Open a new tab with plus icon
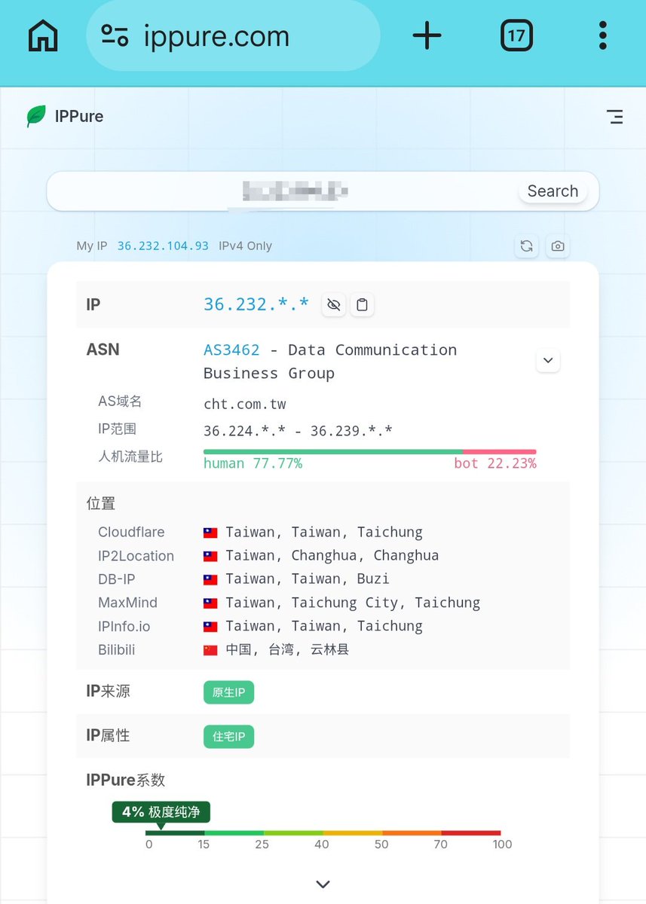The height and width of the screenshot is (904, 646). [x=427, y=35]
